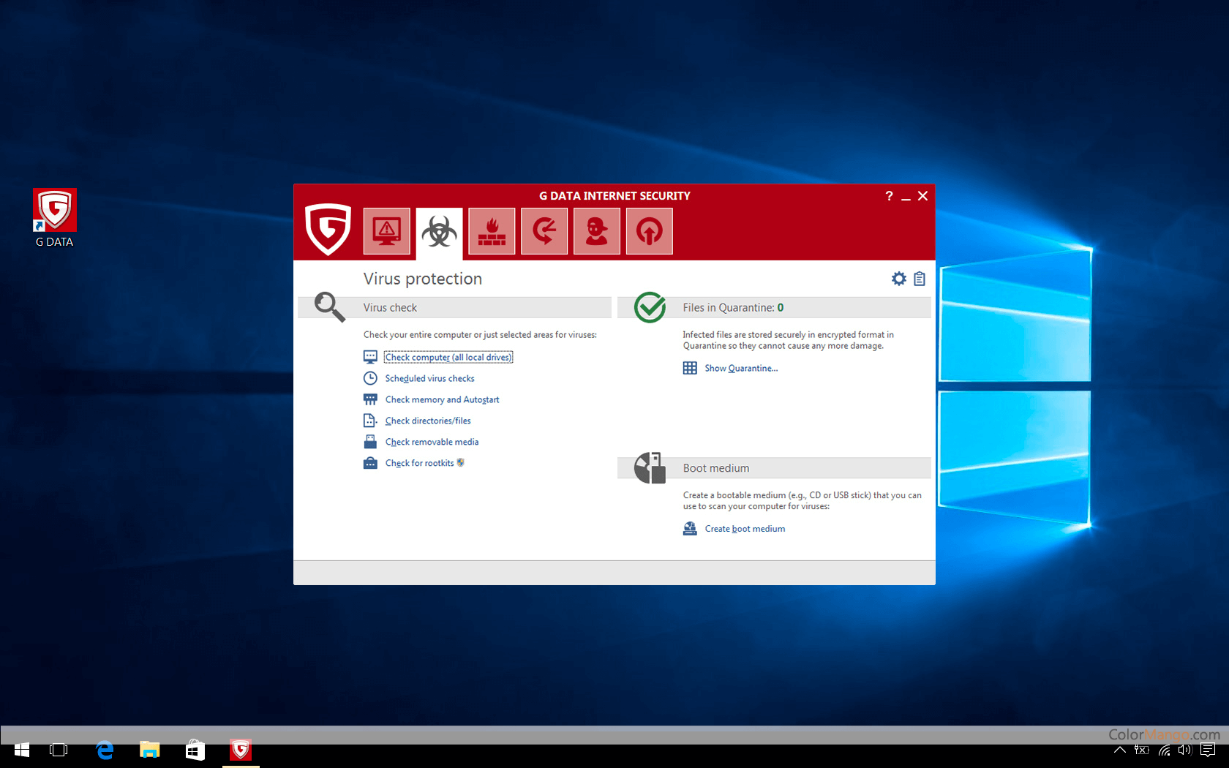The height and width of the screenshot is (768, 1229).
Task: Open the Store from the taskbar
Action: point(195,750)
